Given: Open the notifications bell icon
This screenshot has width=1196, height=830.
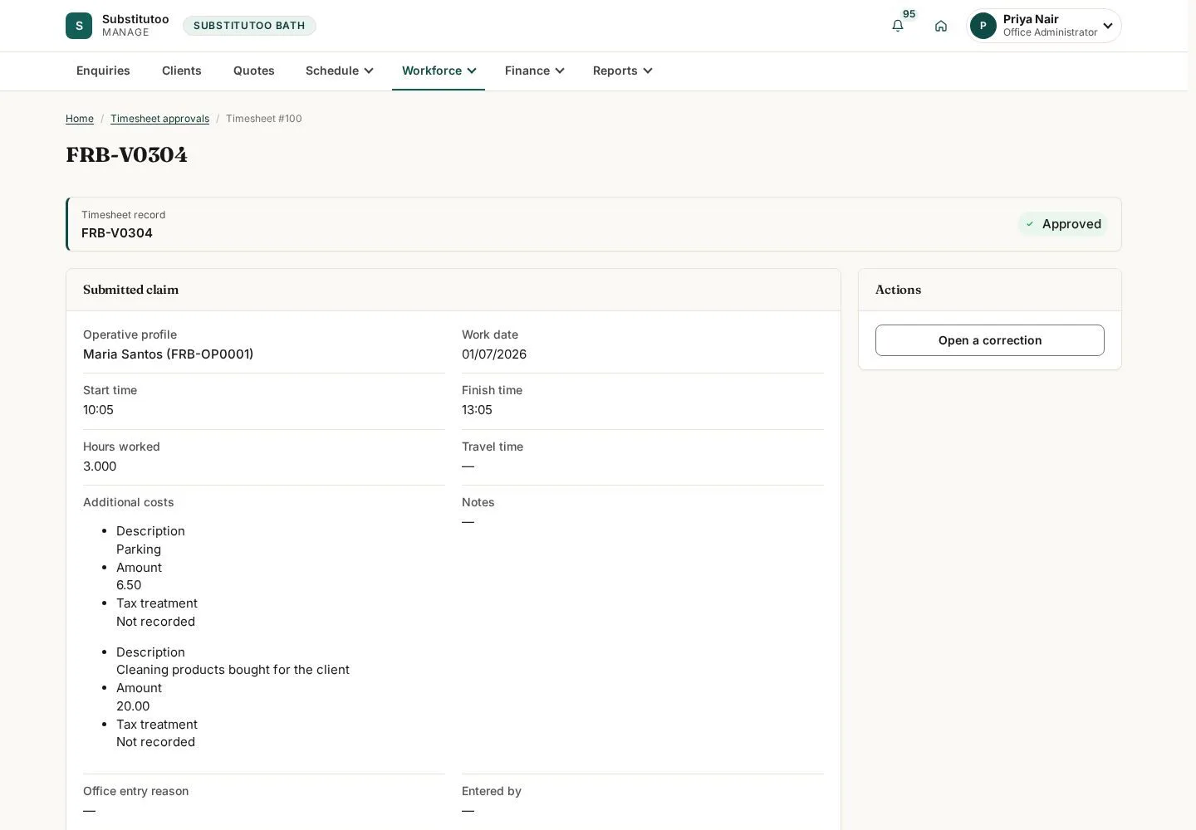Looking at the screenshot, I should click(x=898, y=26).
